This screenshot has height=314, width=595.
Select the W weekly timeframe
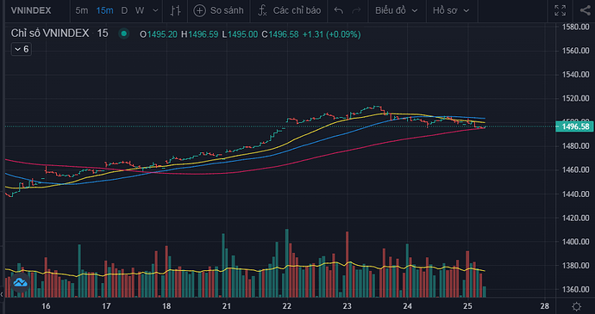coord(140,10)
